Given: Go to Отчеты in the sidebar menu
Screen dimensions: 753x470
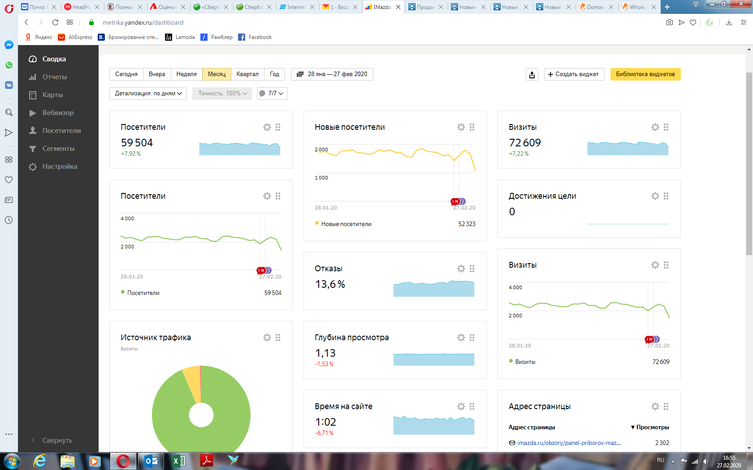Looking at the screenshot, I should [54, 77].
